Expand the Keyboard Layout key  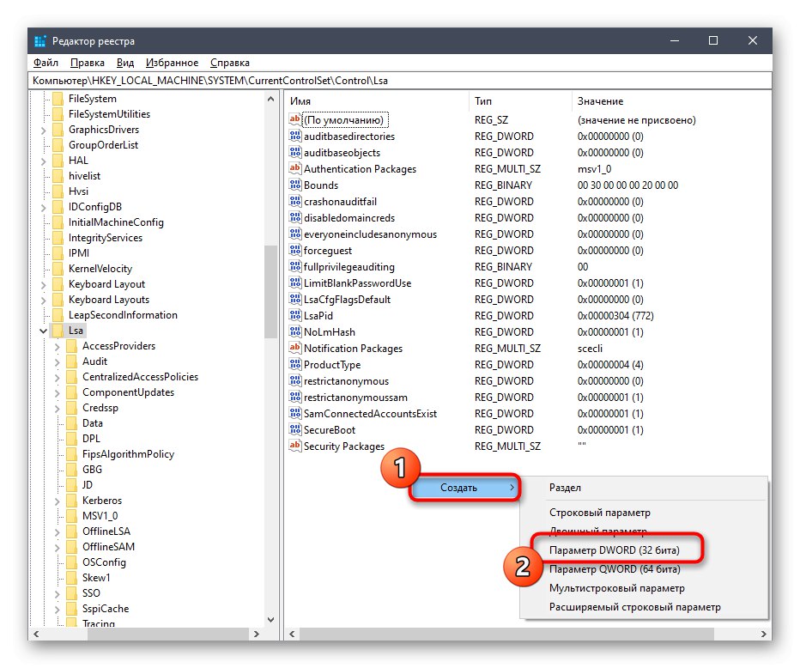point(44,285)
